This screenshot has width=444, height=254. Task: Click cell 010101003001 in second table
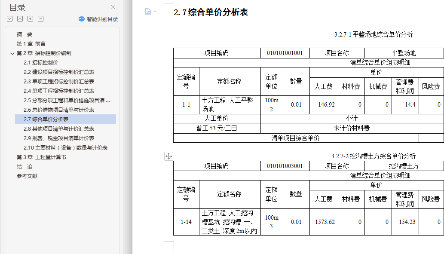(x=285, y=166)
